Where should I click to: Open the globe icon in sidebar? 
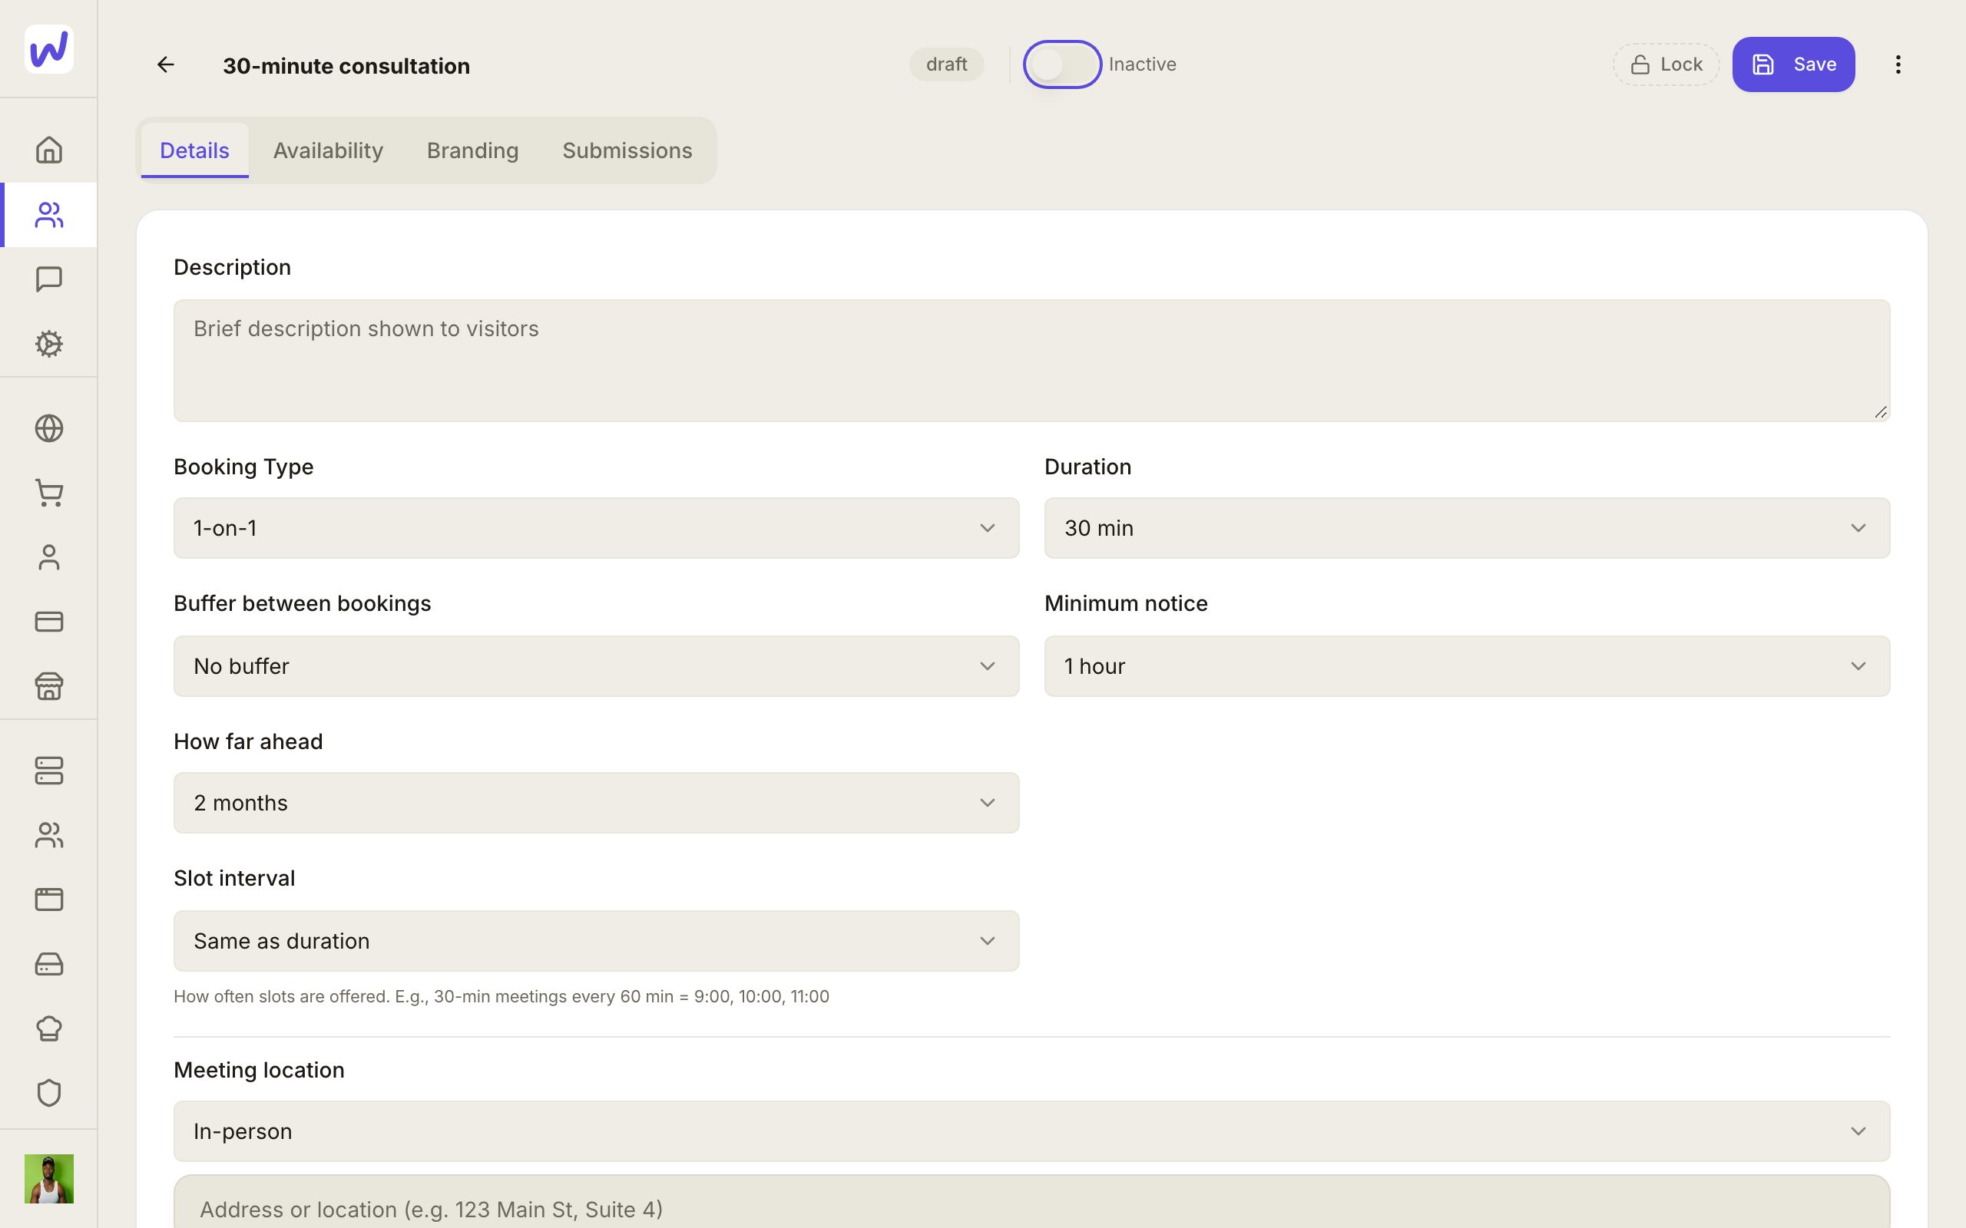(48, 428)
